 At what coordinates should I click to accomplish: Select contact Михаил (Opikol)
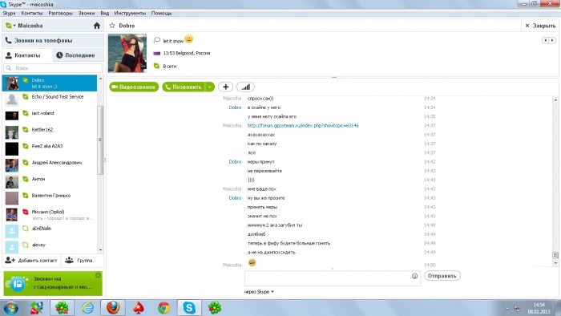[x=50, y=214]
